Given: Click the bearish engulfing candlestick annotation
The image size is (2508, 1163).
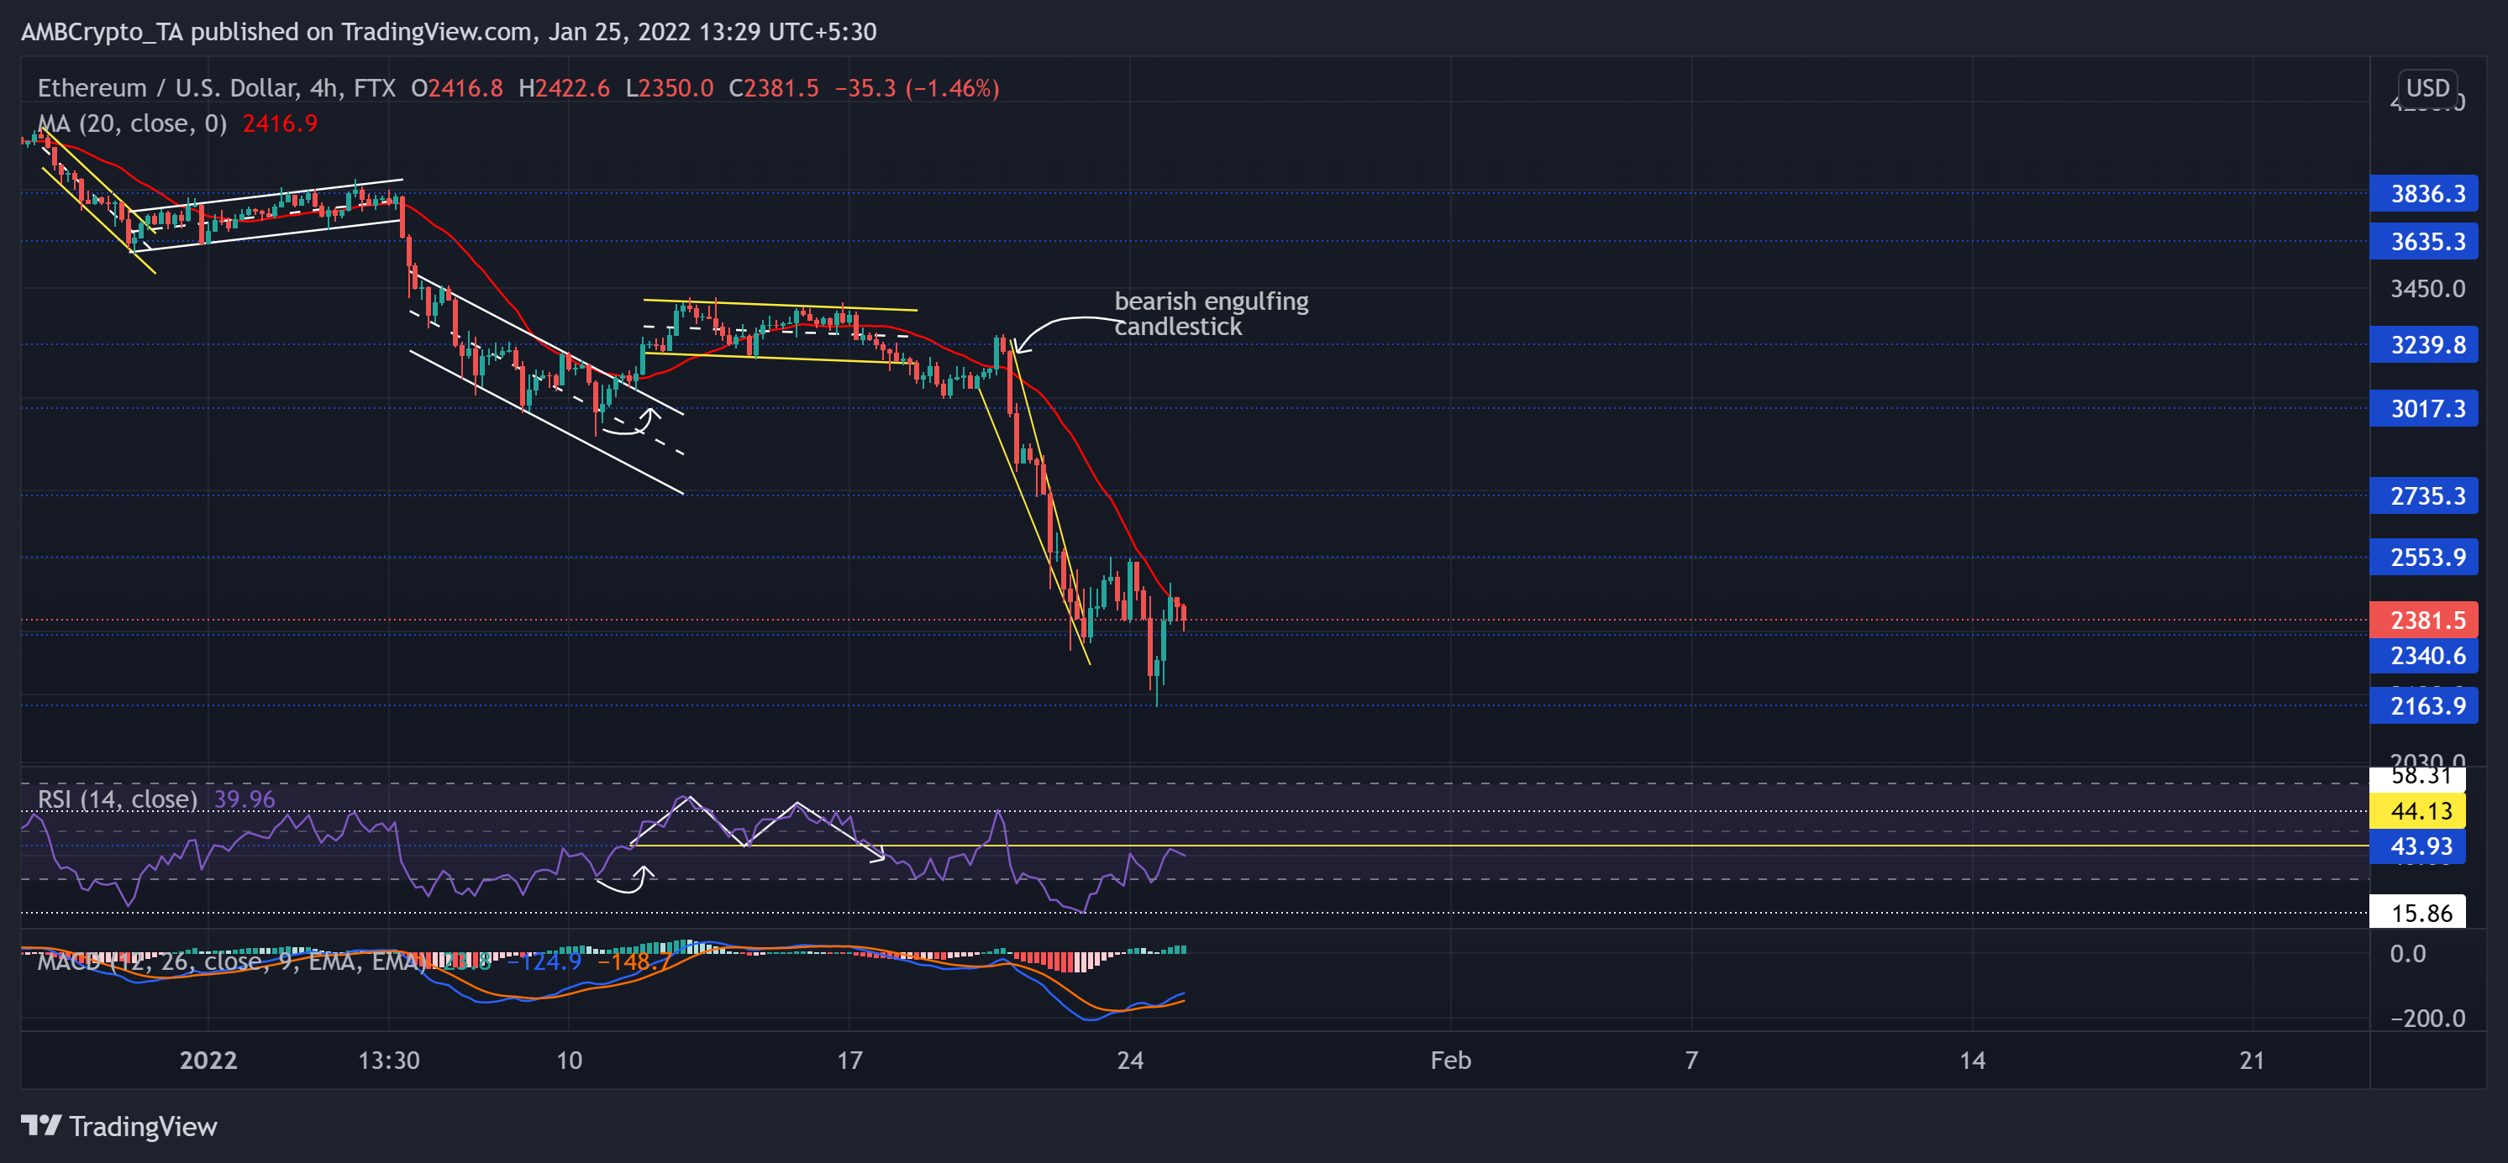Looking at the screenshot, I should 1210,313.
